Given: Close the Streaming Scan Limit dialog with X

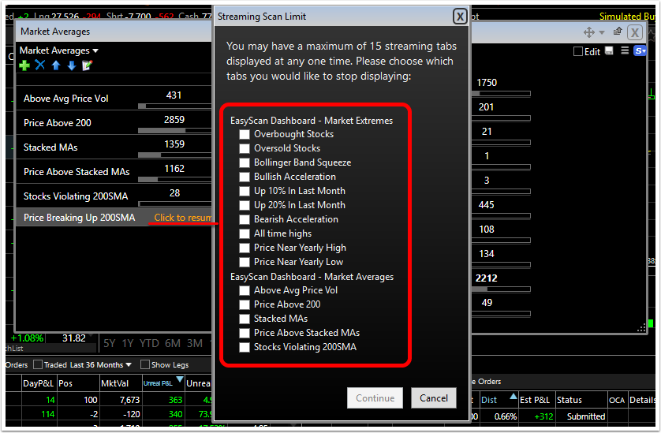Looking at the screenshot, I should click(460, 17).
